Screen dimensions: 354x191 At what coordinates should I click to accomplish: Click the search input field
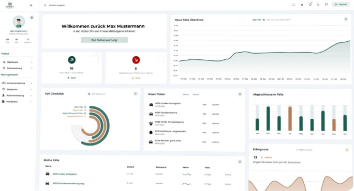[x=57, y=5]
